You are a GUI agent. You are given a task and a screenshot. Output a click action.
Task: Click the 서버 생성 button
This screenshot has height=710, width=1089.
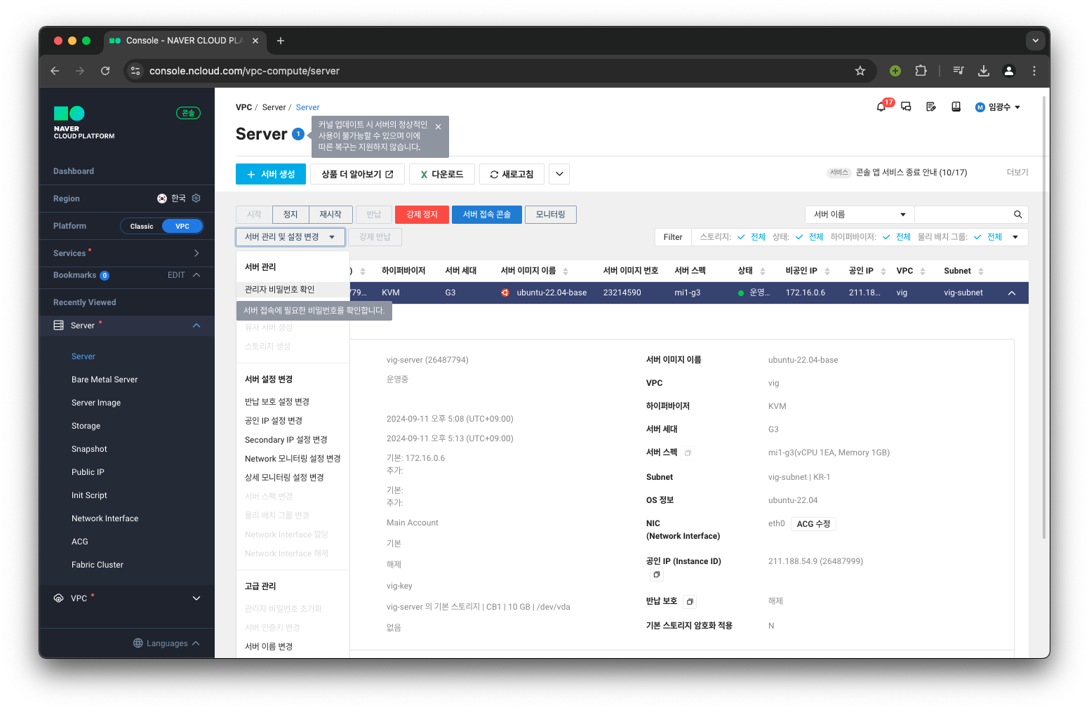point(271,174)
